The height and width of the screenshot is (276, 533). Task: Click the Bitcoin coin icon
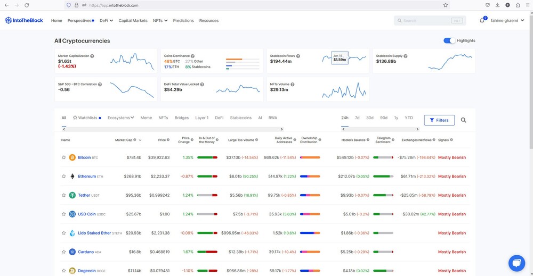click(72, 157)
